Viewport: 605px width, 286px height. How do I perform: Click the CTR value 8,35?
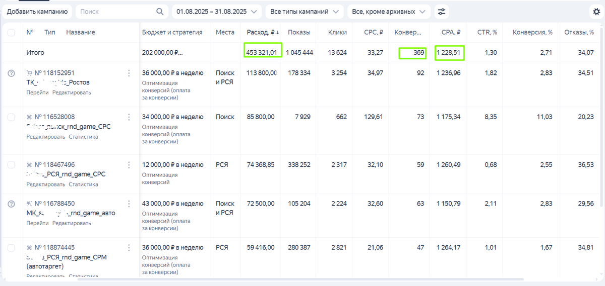pyautogui.click(x=491, y=117)
